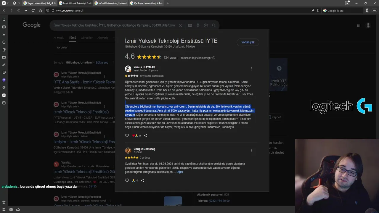Open the Wikipedia web panel in sidebar
This screenshot has width=379, height=213.
coord(4,95)
